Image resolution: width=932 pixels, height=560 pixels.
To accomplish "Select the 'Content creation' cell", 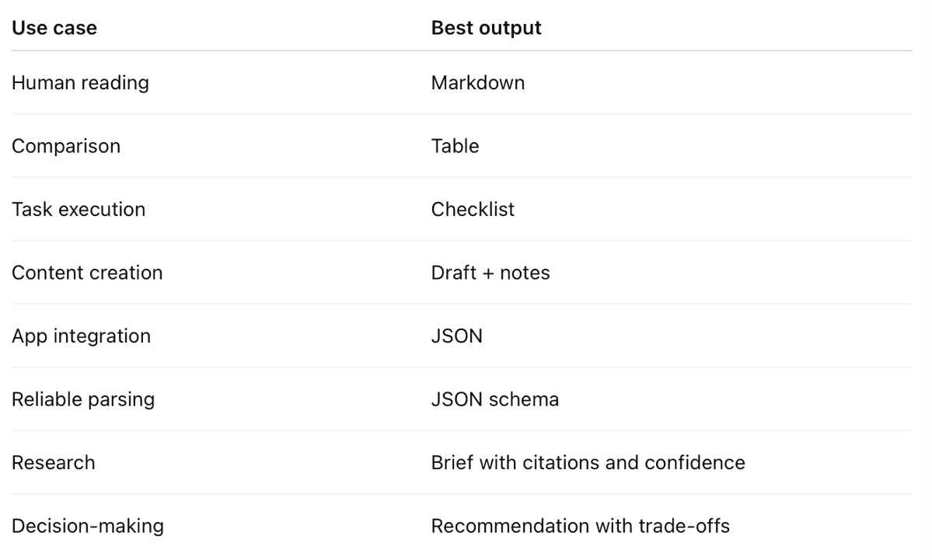I will coord(87,273).
